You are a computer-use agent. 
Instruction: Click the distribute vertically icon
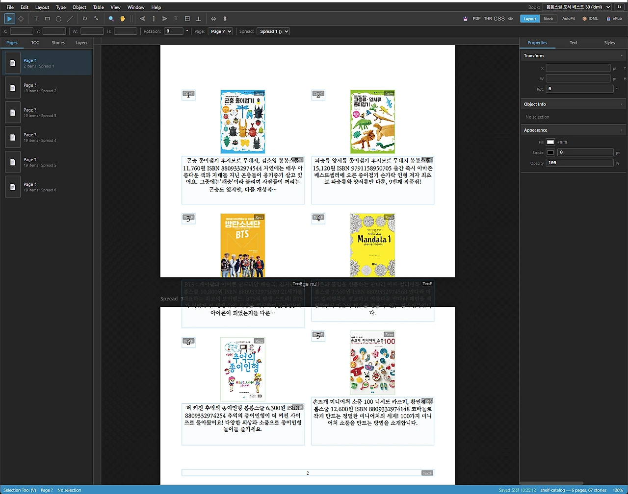[225, 19]
